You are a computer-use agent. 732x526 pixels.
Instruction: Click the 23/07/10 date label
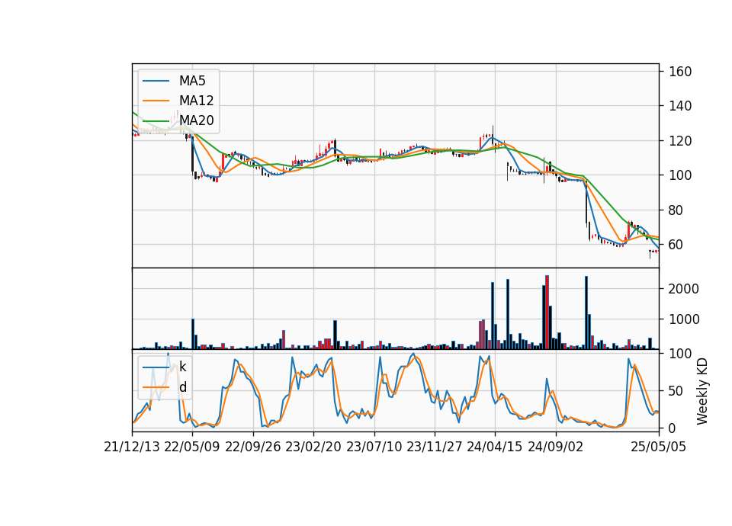[x=374, y=447]
